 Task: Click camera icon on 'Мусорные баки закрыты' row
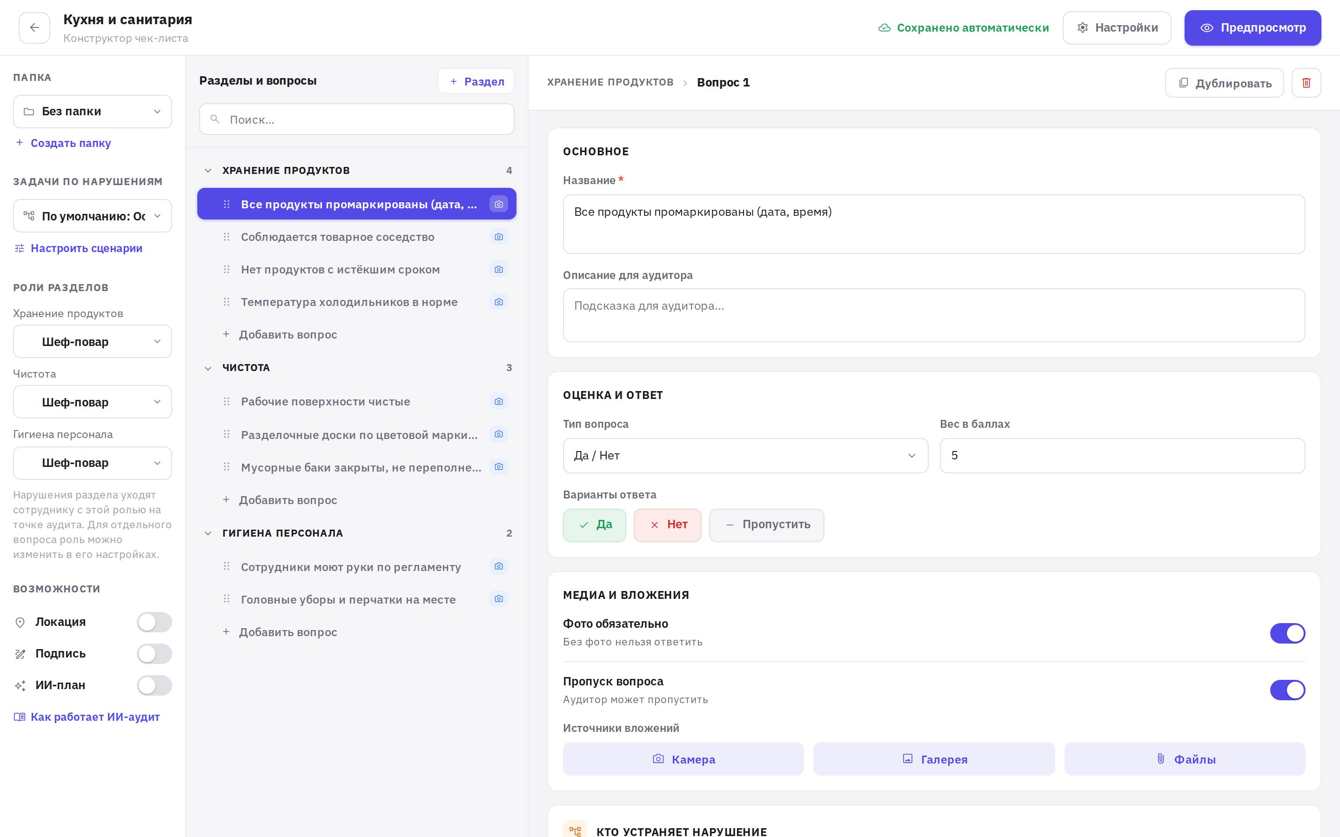point(498,467)
